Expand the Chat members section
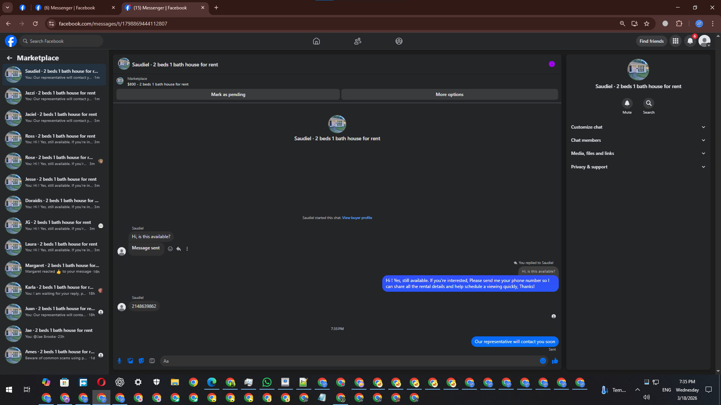The width and height of the screenshot is (721, 405). [x=638, y=140]
